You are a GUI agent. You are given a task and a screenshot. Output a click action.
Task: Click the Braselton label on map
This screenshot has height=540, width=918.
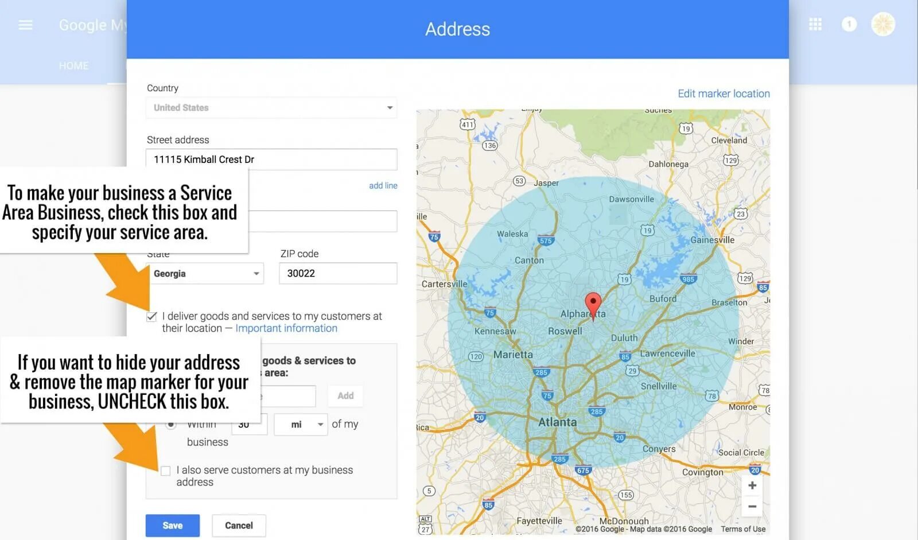(729, 302)
